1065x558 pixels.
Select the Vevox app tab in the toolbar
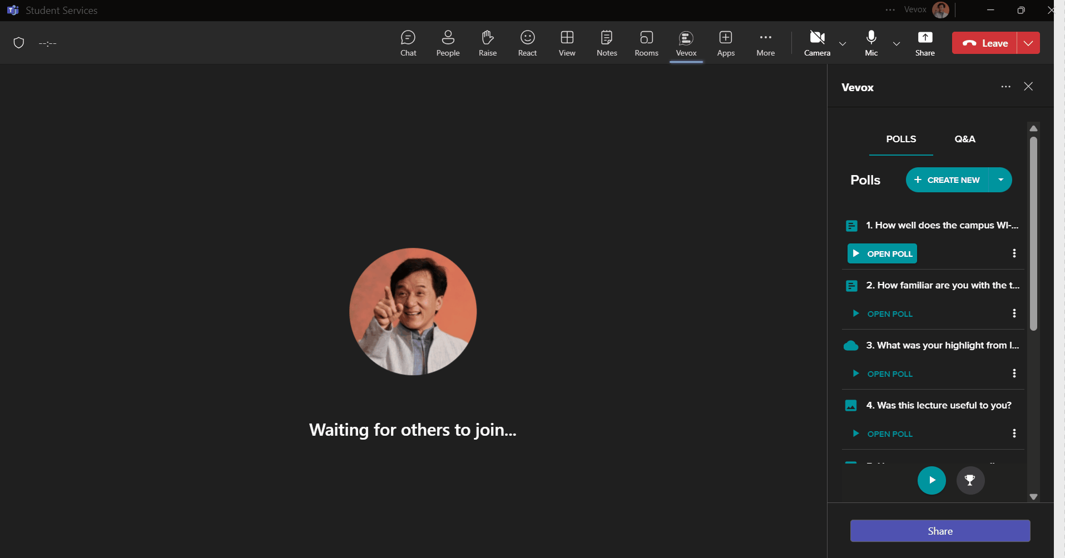[686, 43]
